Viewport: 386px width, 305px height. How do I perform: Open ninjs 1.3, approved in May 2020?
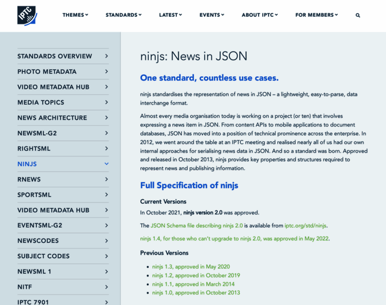(x=191, y=266)
